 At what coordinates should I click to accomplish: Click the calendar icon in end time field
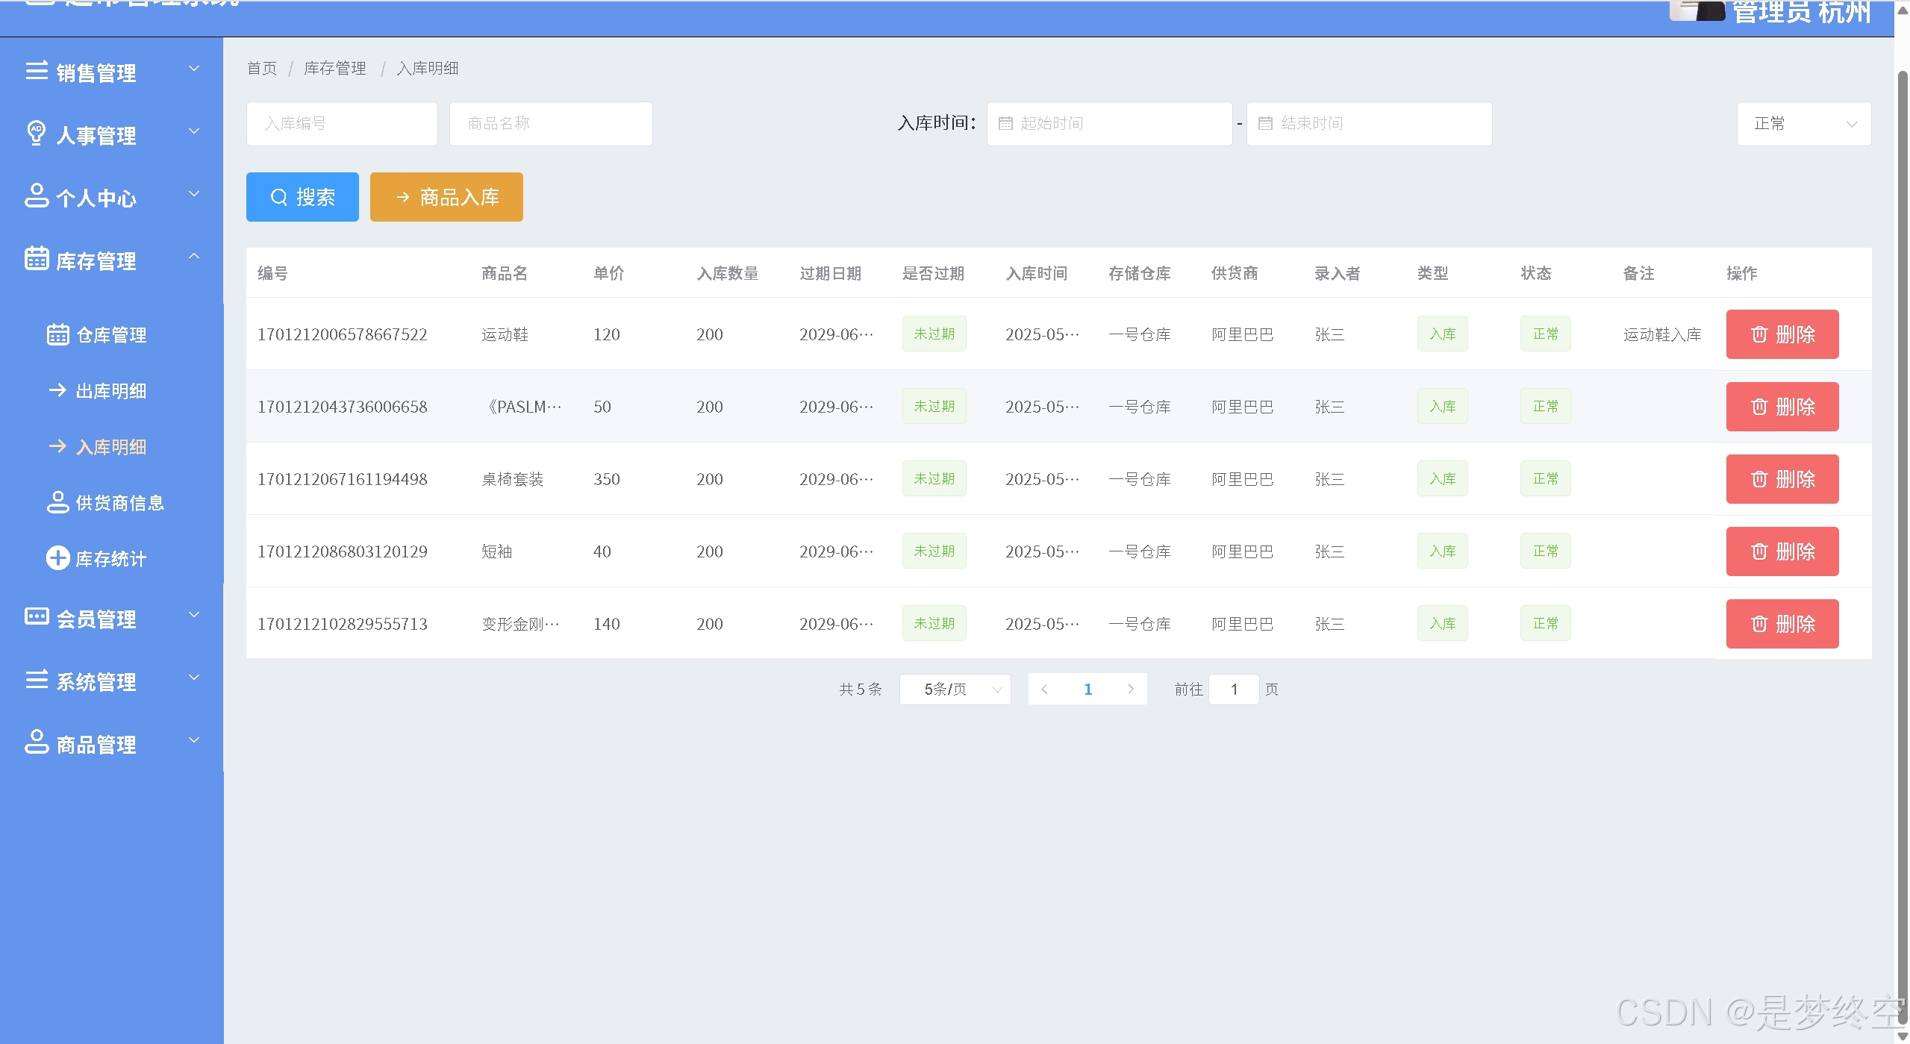point(1265,123)
